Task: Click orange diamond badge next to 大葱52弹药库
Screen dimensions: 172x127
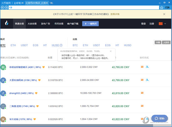Action: [x=39, y=80]
